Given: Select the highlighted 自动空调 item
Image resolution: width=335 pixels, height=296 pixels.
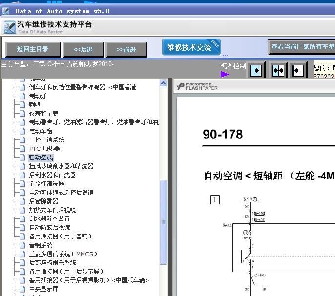Looking at the screenshot, I should [x=41, y=158].
